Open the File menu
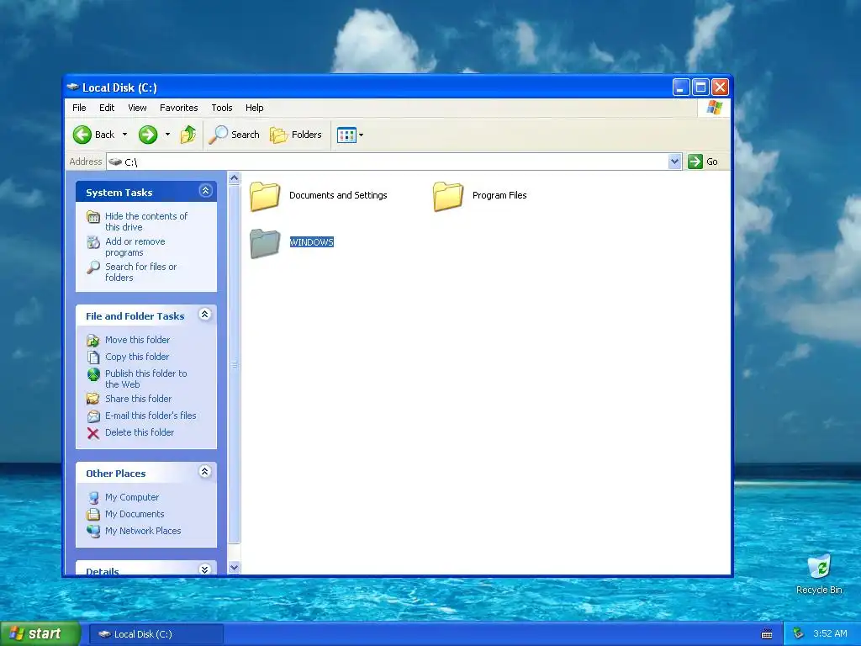Image resolution: width=861 pixels, height=646 pixels. (79, 108)
